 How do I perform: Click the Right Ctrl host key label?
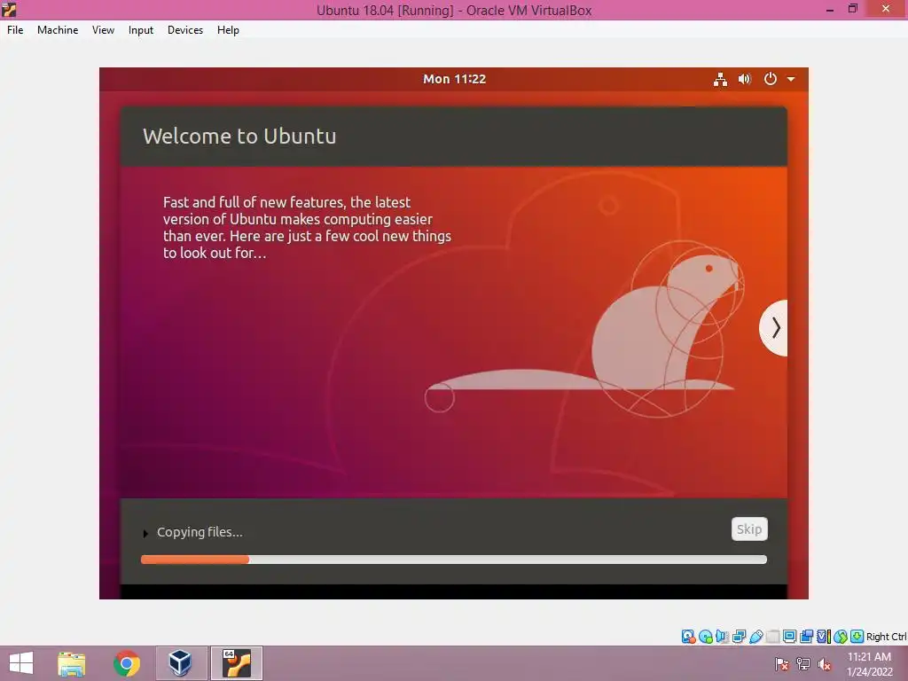coord(886,637)
